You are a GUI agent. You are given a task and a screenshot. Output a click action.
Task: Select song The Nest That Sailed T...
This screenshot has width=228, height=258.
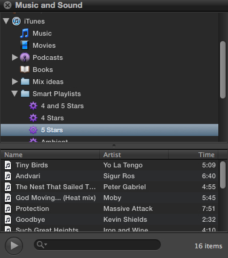coord(56,187)
